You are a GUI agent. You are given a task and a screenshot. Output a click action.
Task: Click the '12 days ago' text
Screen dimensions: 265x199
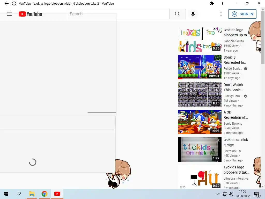point(232,78)
